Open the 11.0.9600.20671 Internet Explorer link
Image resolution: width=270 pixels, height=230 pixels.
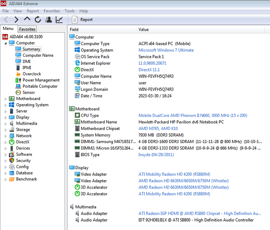click(152, 63)
